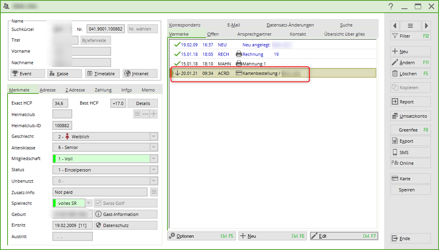This screenshot has height=250, width=439.
Task: Open Kasse cash register button
Action: point(64,74)
